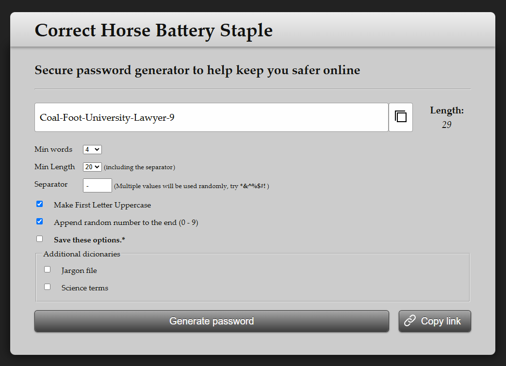Copy generated password with clipboard icon
The height and width of the screenshot is (366, 506).
[x=400, y=117]
